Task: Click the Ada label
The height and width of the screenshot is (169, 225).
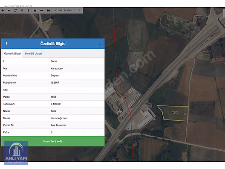Action: click(x=5, y=90)
